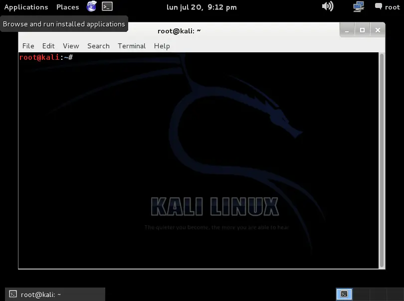Launch terminal from top panel icon
Screen dimensions: 404x301
coord(107,6)
